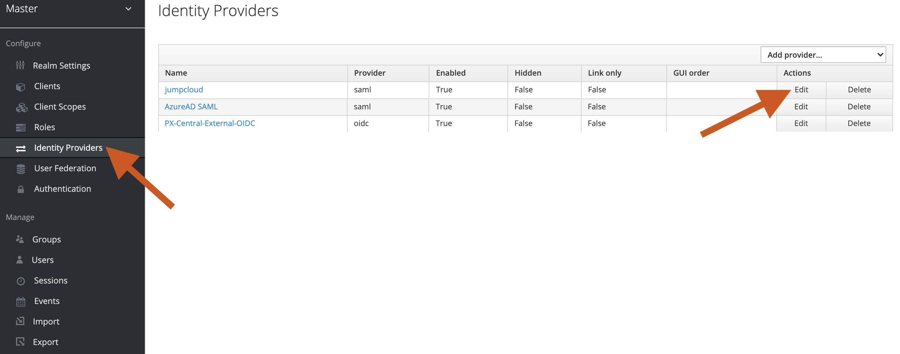Click the User Federation database icon

click(x=21, y=169)
